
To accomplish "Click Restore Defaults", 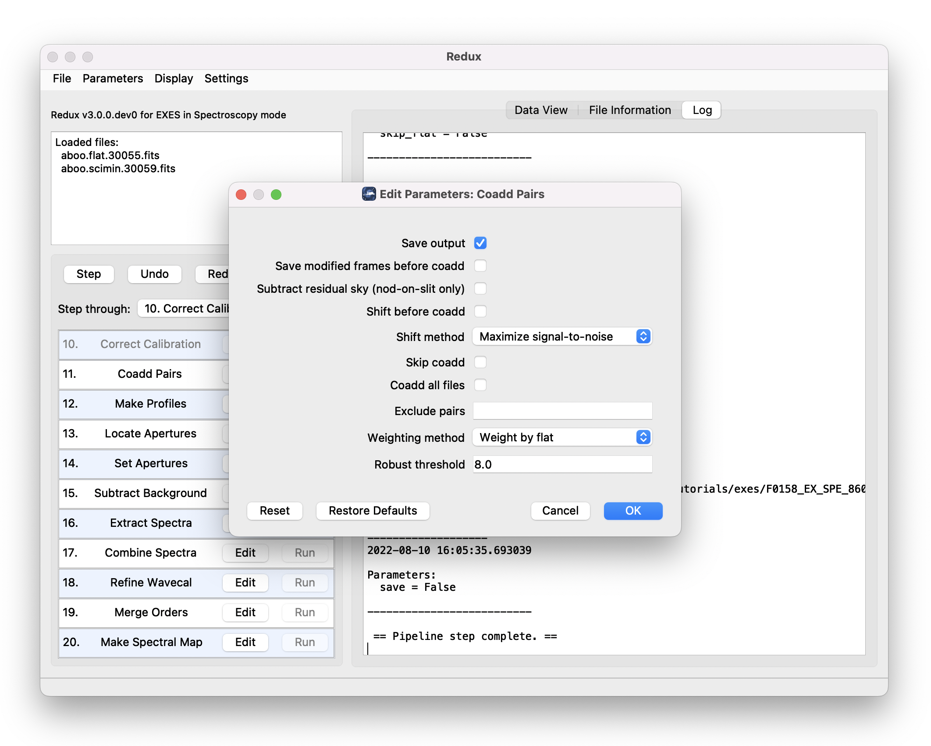I will click(x=372, y=511).
